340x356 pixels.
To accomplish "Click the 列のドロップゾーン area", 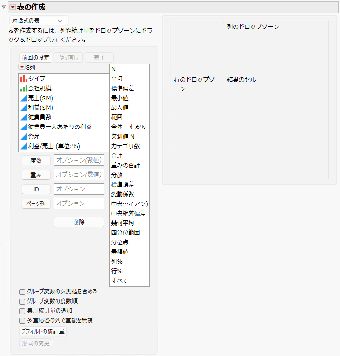I will coord(276,48).
